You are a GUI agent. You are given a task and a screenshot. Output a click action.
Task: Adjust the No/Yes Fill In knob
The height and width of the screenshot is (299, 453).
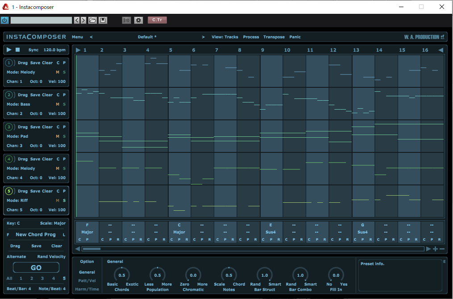336,275
